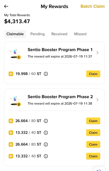This screenshot has height=171, width=109.
Task: Open info icon for second 26.664 / 80 ST
Action: (x=46, y=144)
